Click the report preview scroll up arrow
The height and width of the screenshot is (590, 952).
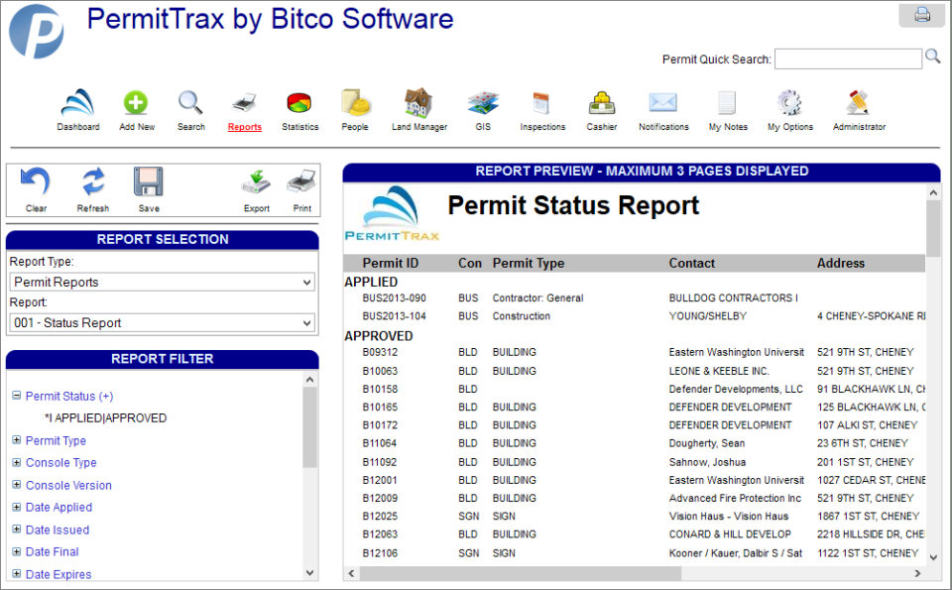click(933, 193)
